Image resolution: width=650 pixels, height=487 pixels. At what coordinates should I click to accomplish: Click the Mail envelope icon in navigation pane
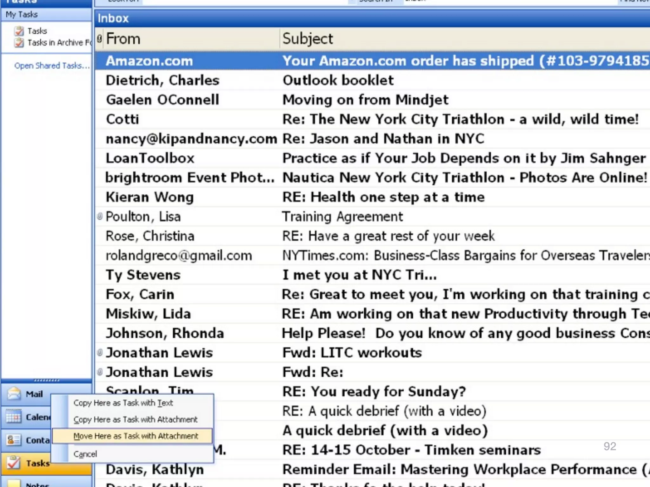[14, 394]
